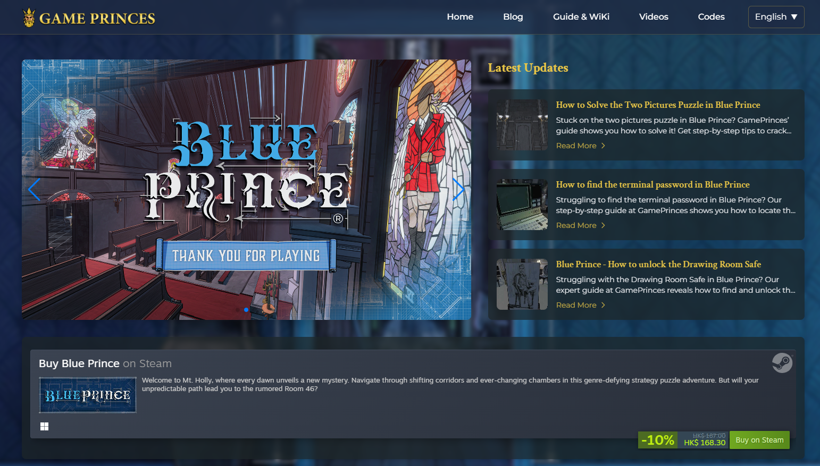Open the Home menu item
The image size is (820, 466).
point(460,16)
